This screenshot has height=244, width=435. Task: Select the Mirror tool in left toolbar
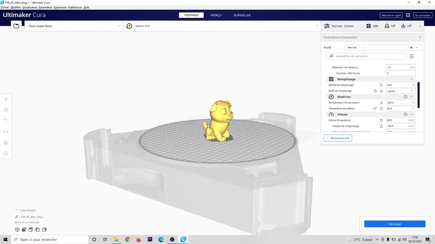[x=6, y=132]
